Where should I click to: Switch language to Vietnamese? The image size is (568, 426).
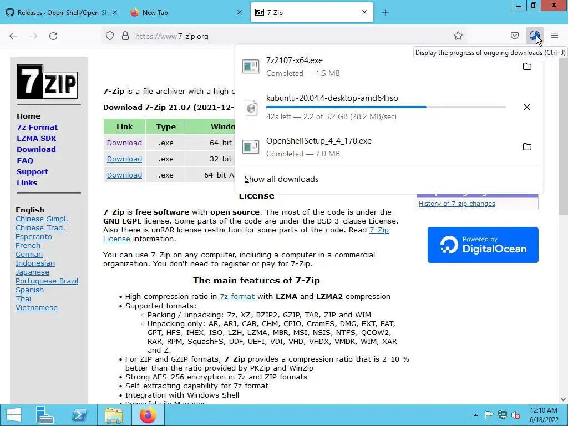37,307
